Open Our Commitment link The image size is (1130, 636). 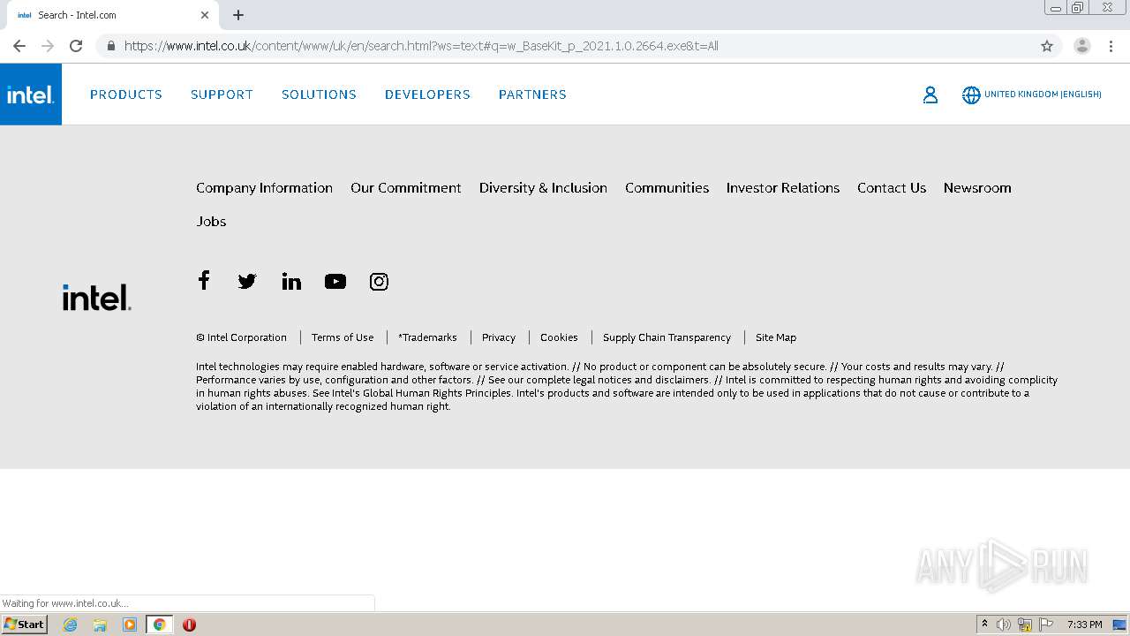coord(406,187)
